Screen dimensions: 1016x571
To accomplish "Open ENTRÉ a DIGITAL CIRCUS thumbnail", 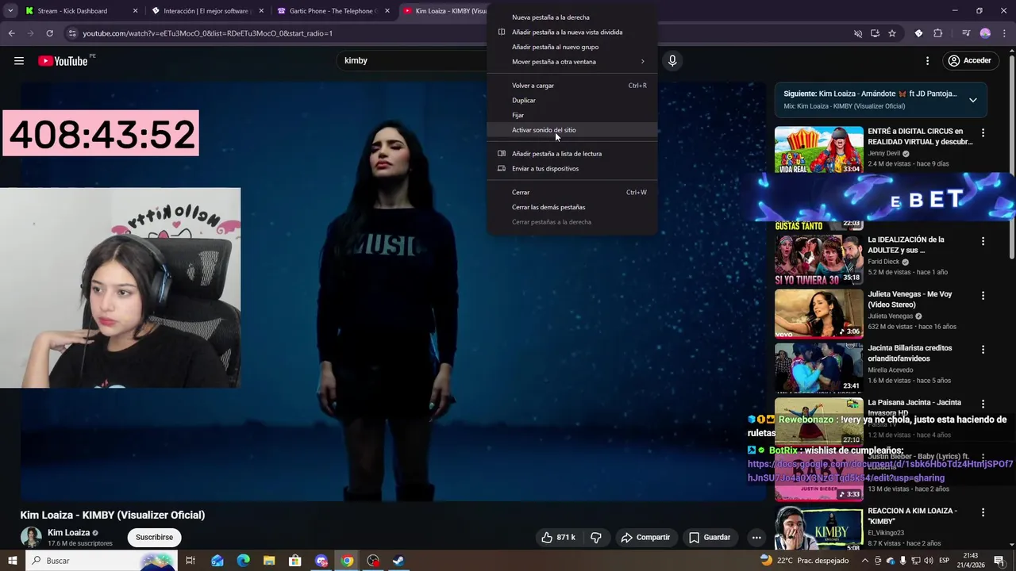I will tap(818, 150).
